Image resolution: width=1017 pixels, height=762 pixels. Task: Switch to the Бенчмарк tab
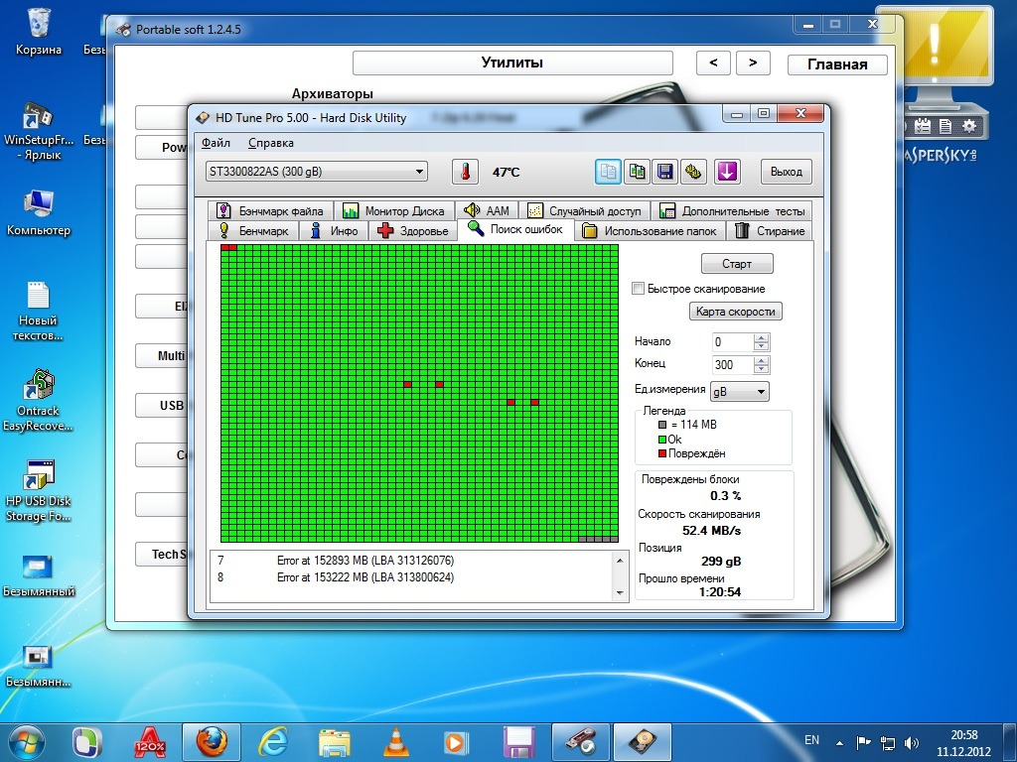point(253,230)
